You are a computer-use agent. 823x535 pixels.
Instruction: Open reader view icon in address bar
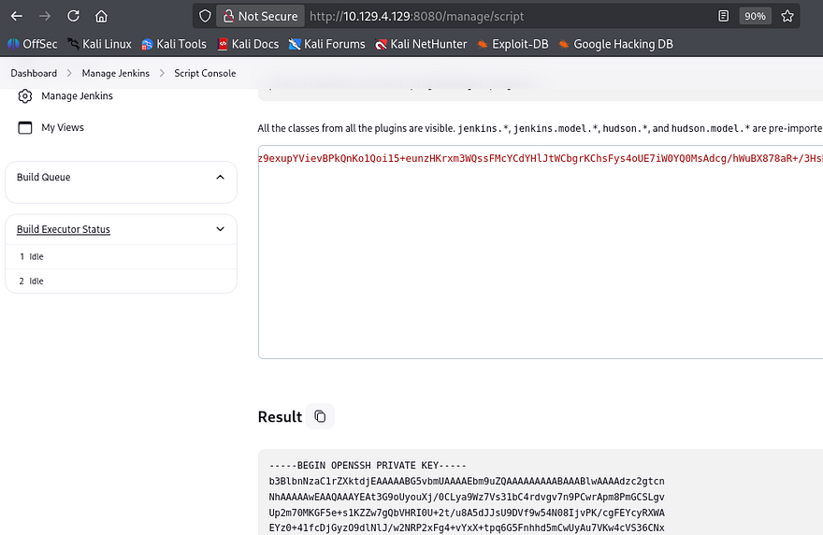click(724, 16)
